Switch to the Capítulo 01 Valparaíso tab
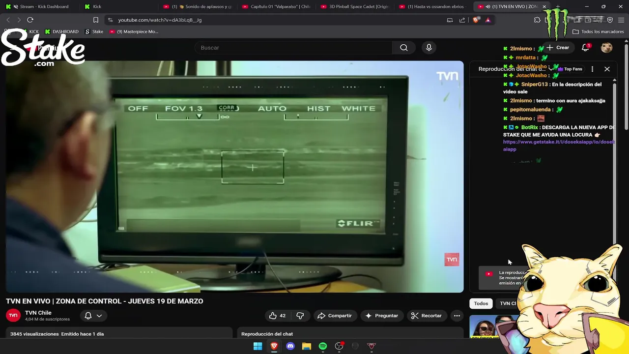Screen dimensions: 629x354 (x=278, y=6)
